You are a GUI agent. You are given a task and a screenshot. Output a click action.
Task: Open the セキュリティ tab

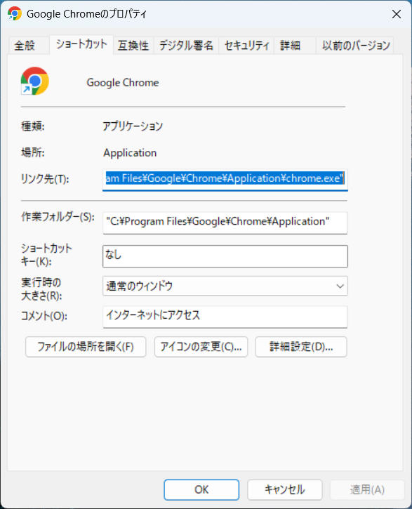246,45
